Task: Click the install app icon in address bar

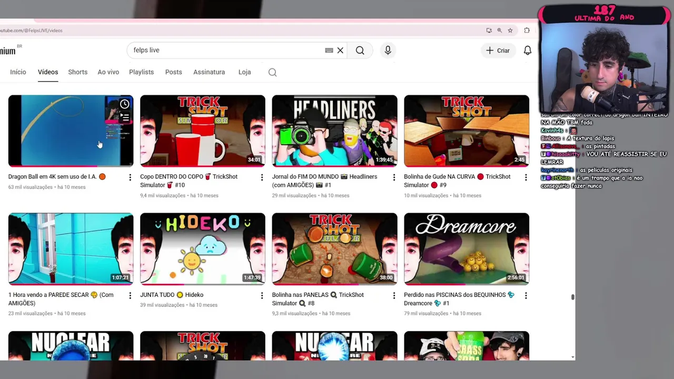Action: pos(489,31)
